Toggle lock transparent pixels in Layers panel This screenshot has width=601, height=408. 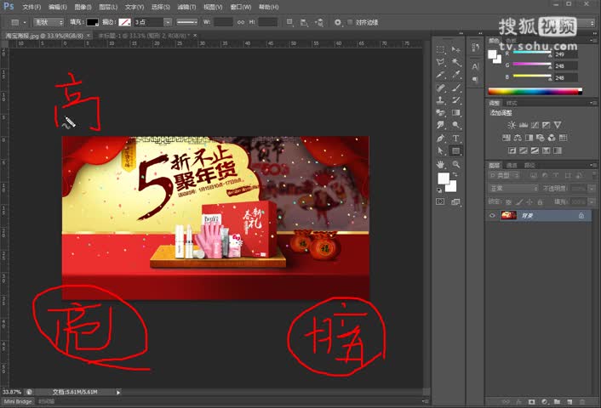click(508, 201)
